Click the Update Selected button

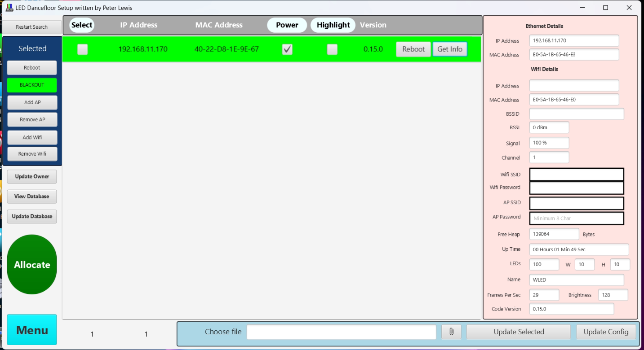click(x=519, y=332)
